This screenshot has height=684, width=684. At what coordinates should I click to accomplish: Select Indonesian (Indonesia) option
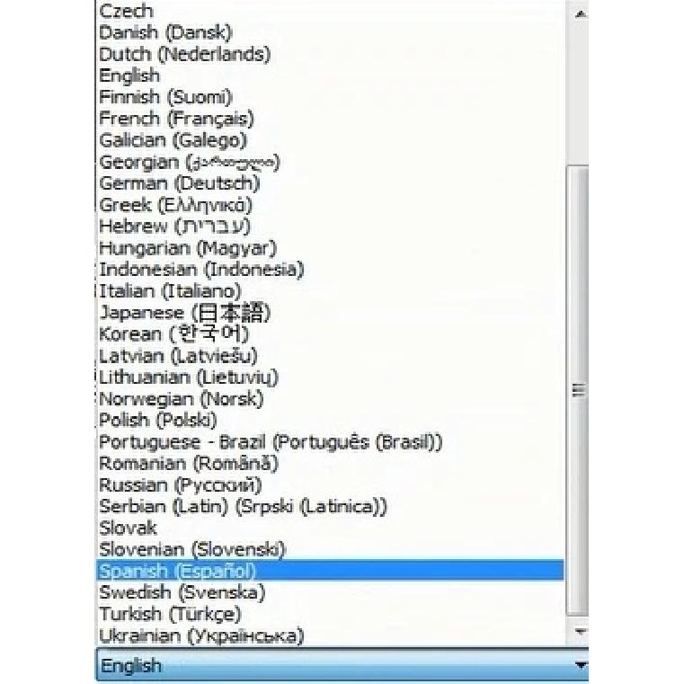point(330,270)
